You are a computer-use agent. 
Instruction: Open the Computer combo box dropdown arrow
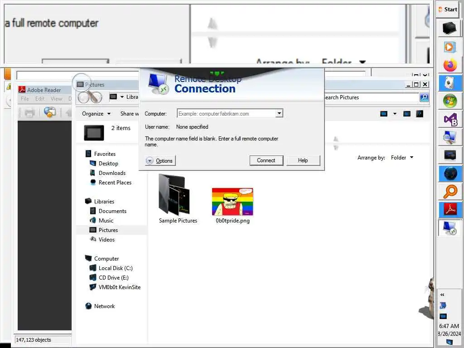pos(279,113)
